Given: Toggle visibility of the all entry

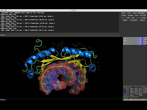Looking at the screenshot, I should point(130,38).
